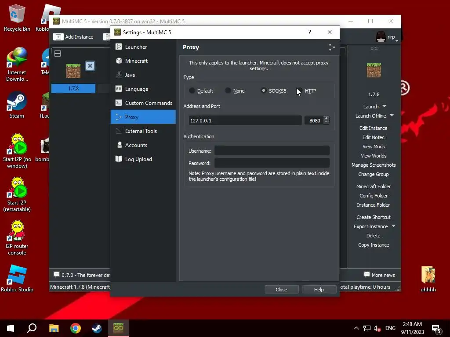Open the notification center icon
Screen dimensions: 450x337
436,329
